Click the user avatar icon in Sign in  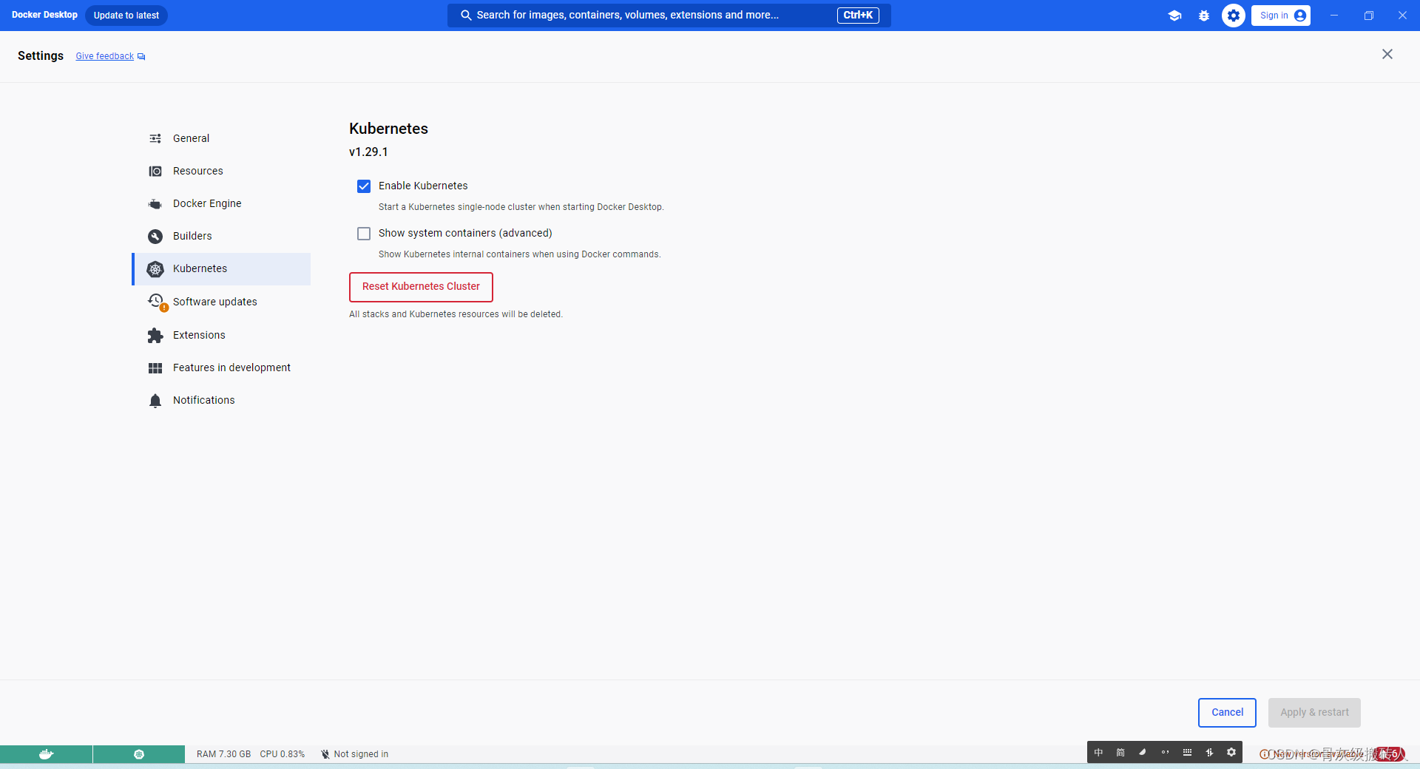(1299, 16)
